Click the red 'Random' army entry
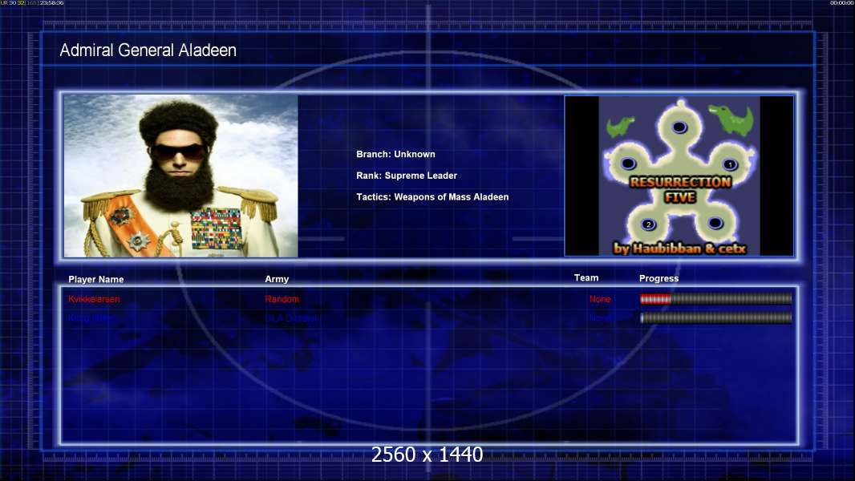Viewport: 855px width, 481px height. 282,299
